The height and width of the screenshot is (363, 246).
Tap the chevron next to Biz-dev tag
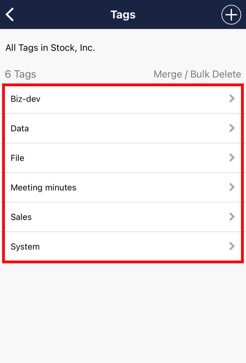coord(232,98)
